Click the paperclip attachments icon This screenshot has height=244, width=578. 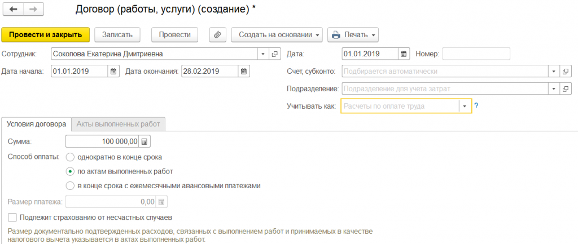[x=217, y=34]
